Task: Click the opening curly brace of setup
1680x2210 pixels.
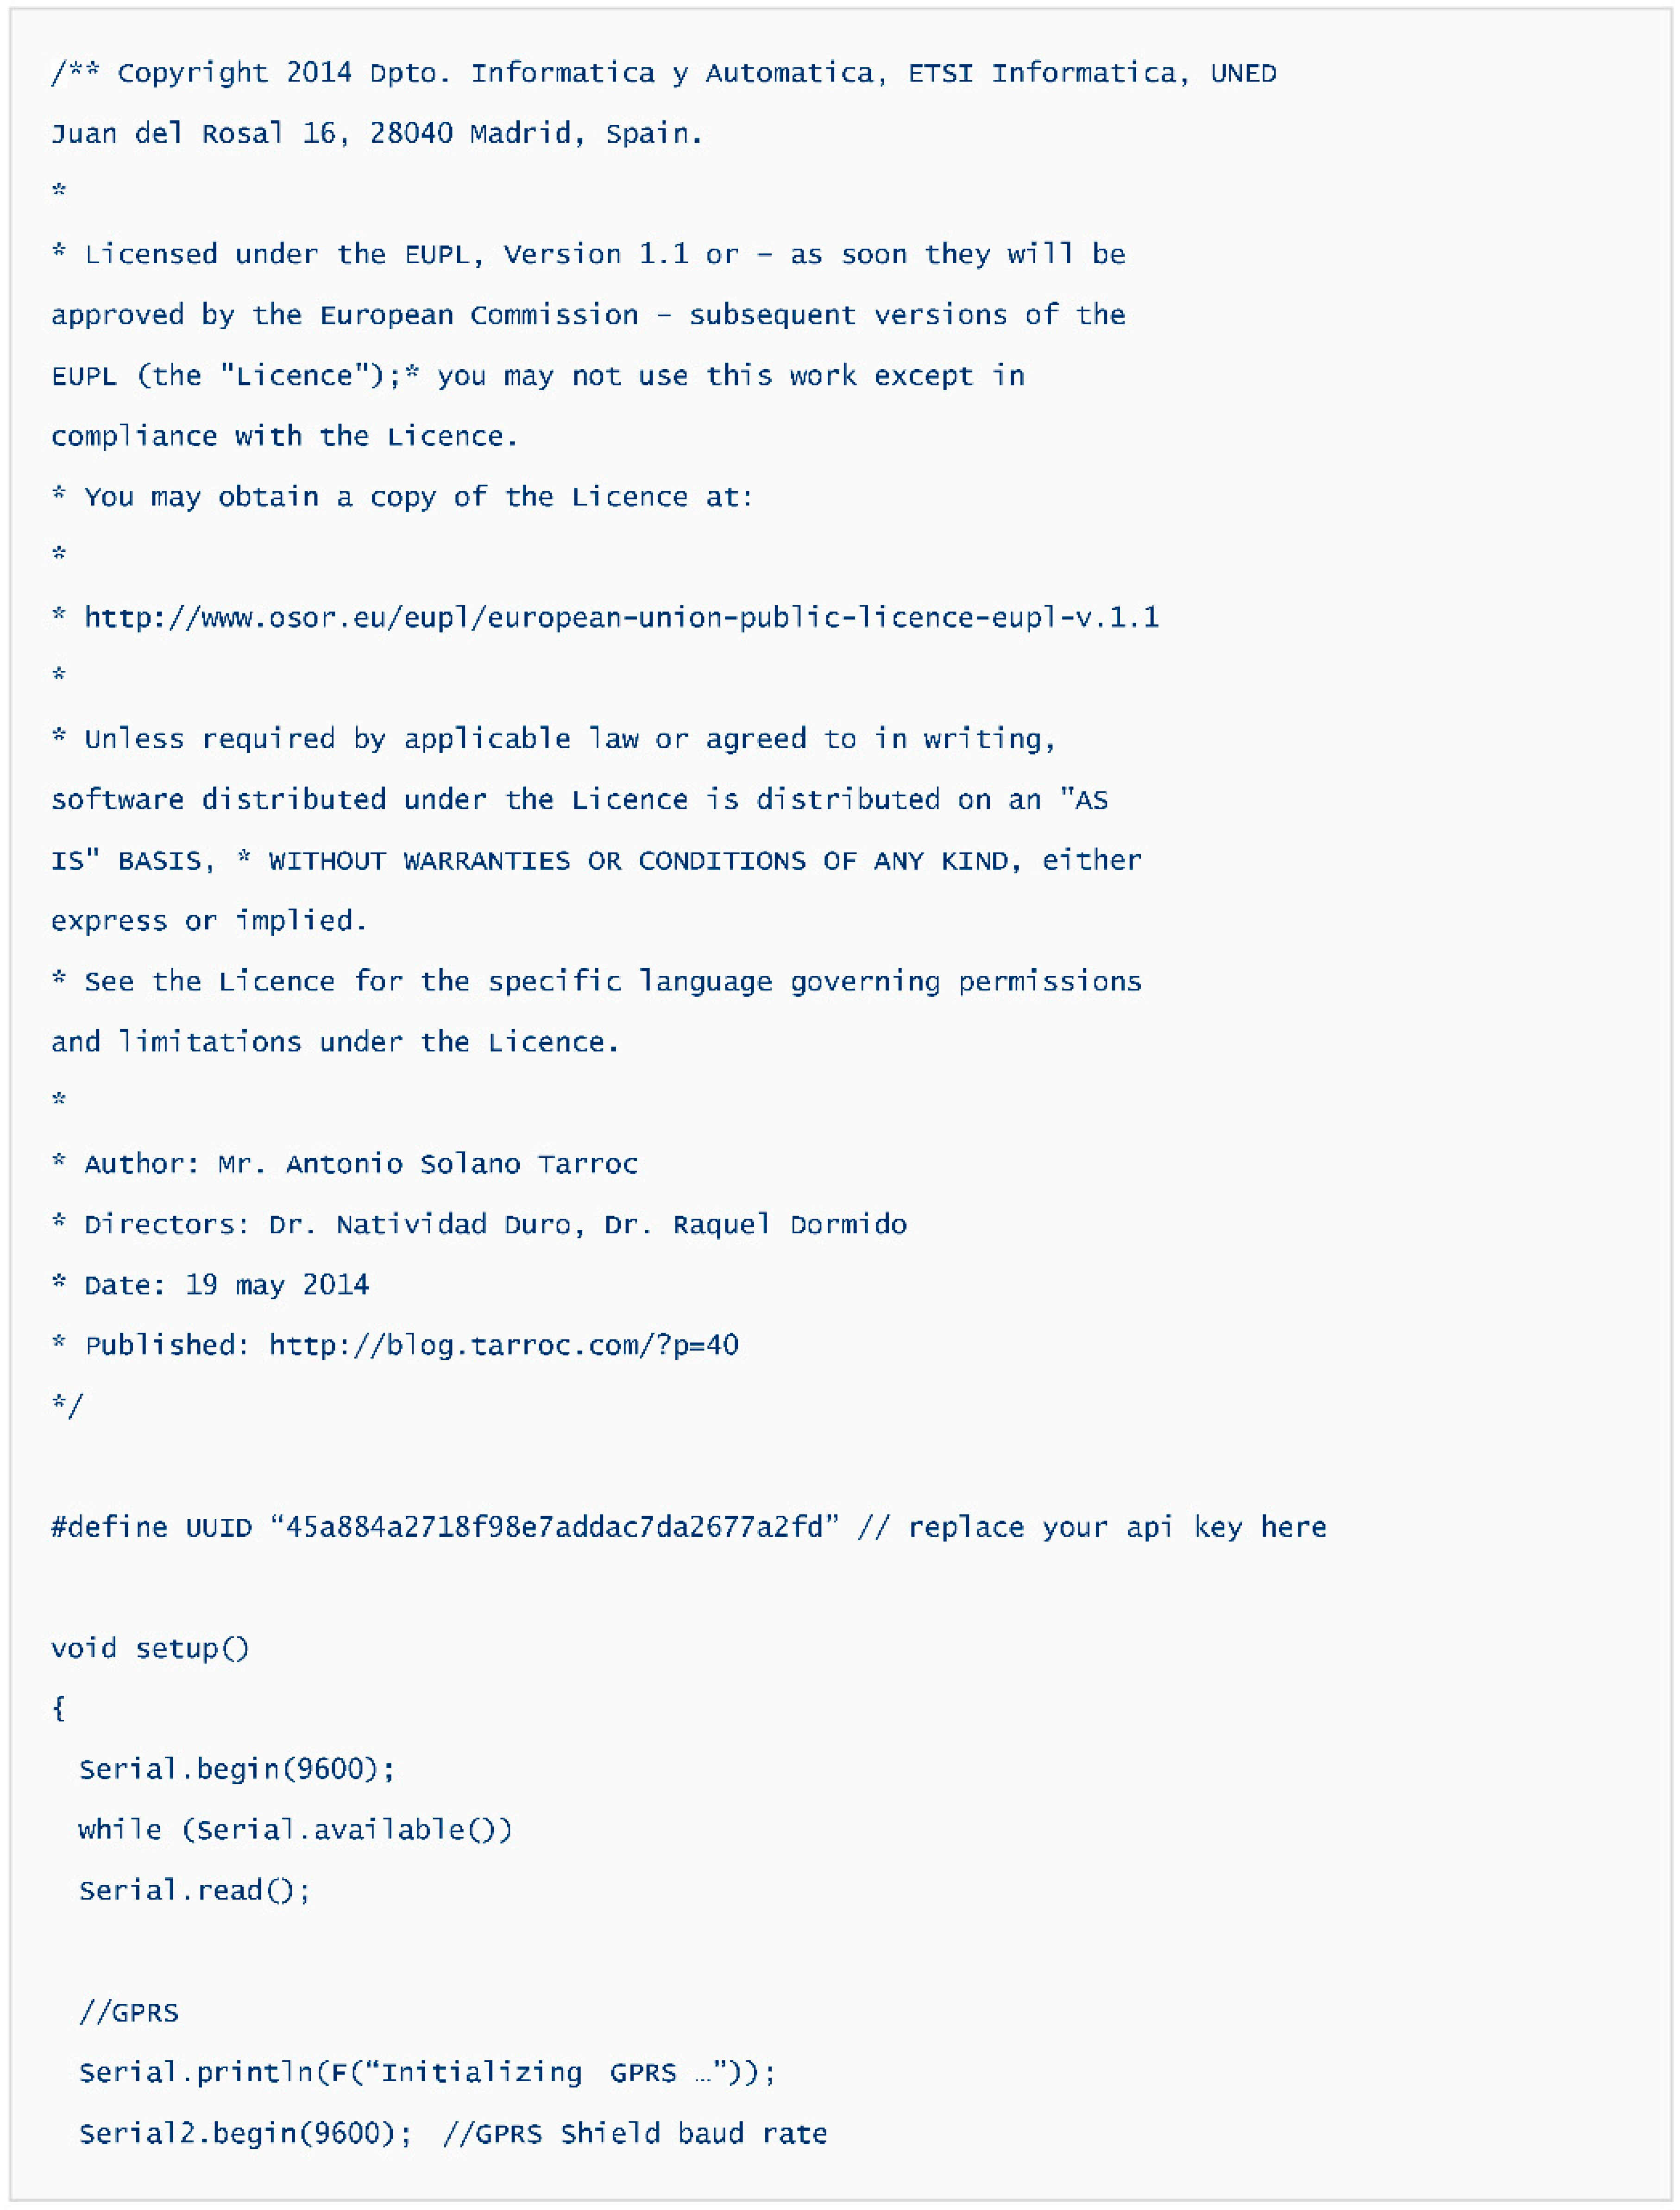Action: pyautogui.click(x=59, y=1708)
